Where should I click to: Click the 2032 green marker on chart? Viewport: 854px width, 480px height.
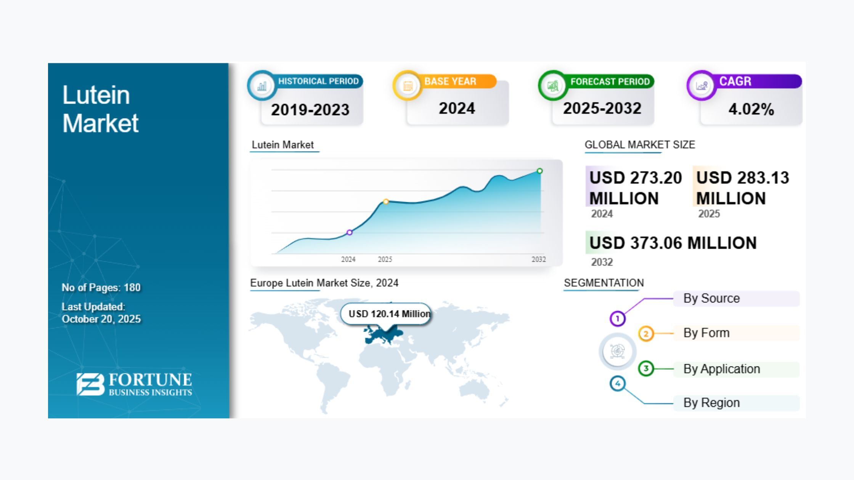(539, 171)
